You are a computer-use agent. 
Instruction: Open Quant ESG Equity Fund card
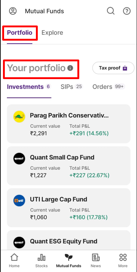[68, 240]
